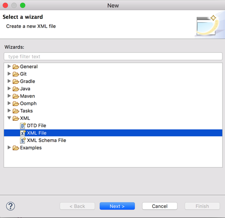Click the XML Schema File icon
This screenshot has width=225, height=218.
[x=23, y=140]
